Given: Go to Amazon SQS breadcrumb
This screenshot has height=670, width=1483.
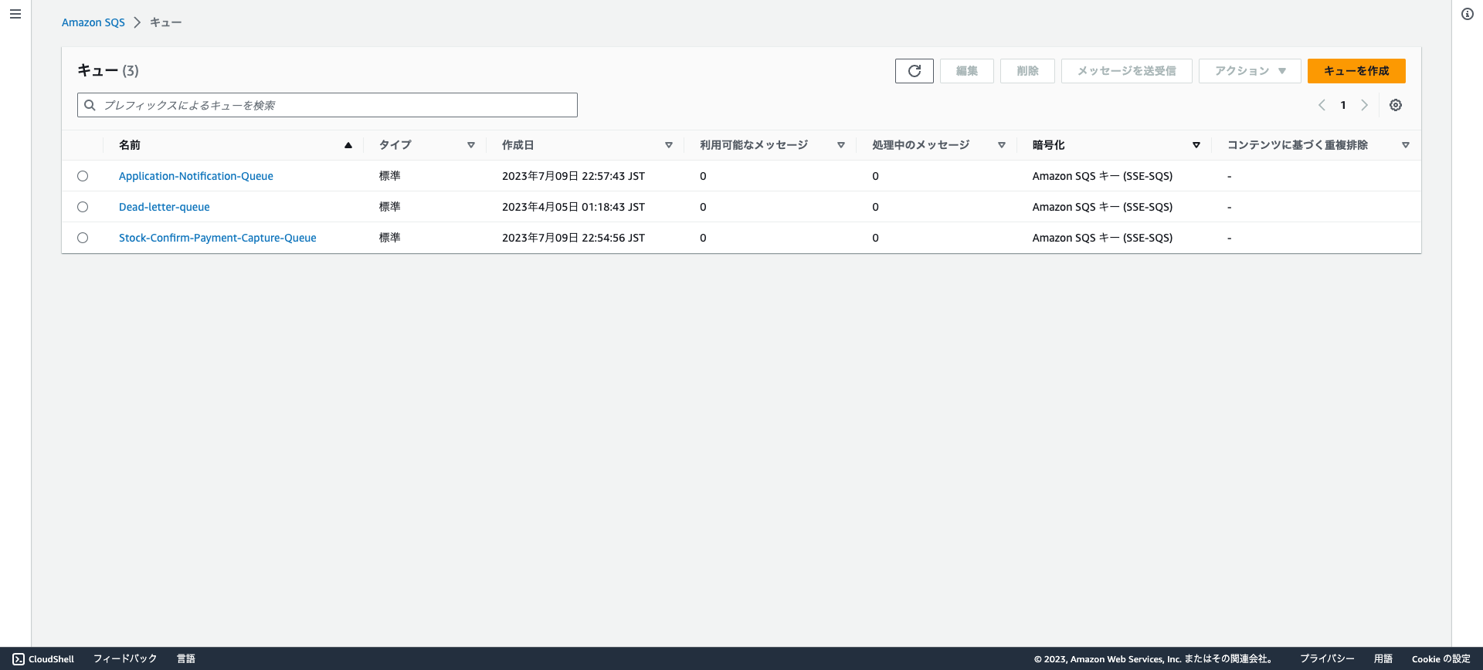Looking at the screenshot, I should pos(93,22).
